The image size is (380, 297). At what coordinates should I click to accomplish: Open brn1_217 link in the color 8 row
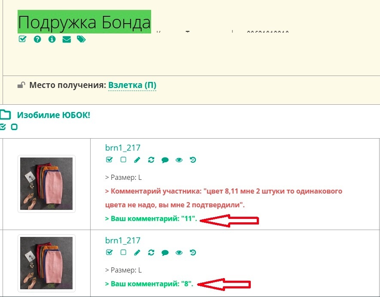[x=123, y=240]
